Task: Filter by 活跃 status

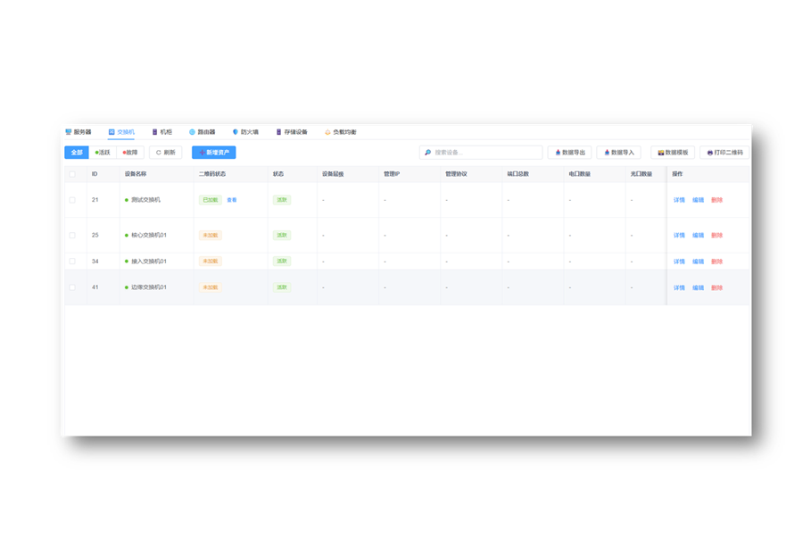Action: 103,153
